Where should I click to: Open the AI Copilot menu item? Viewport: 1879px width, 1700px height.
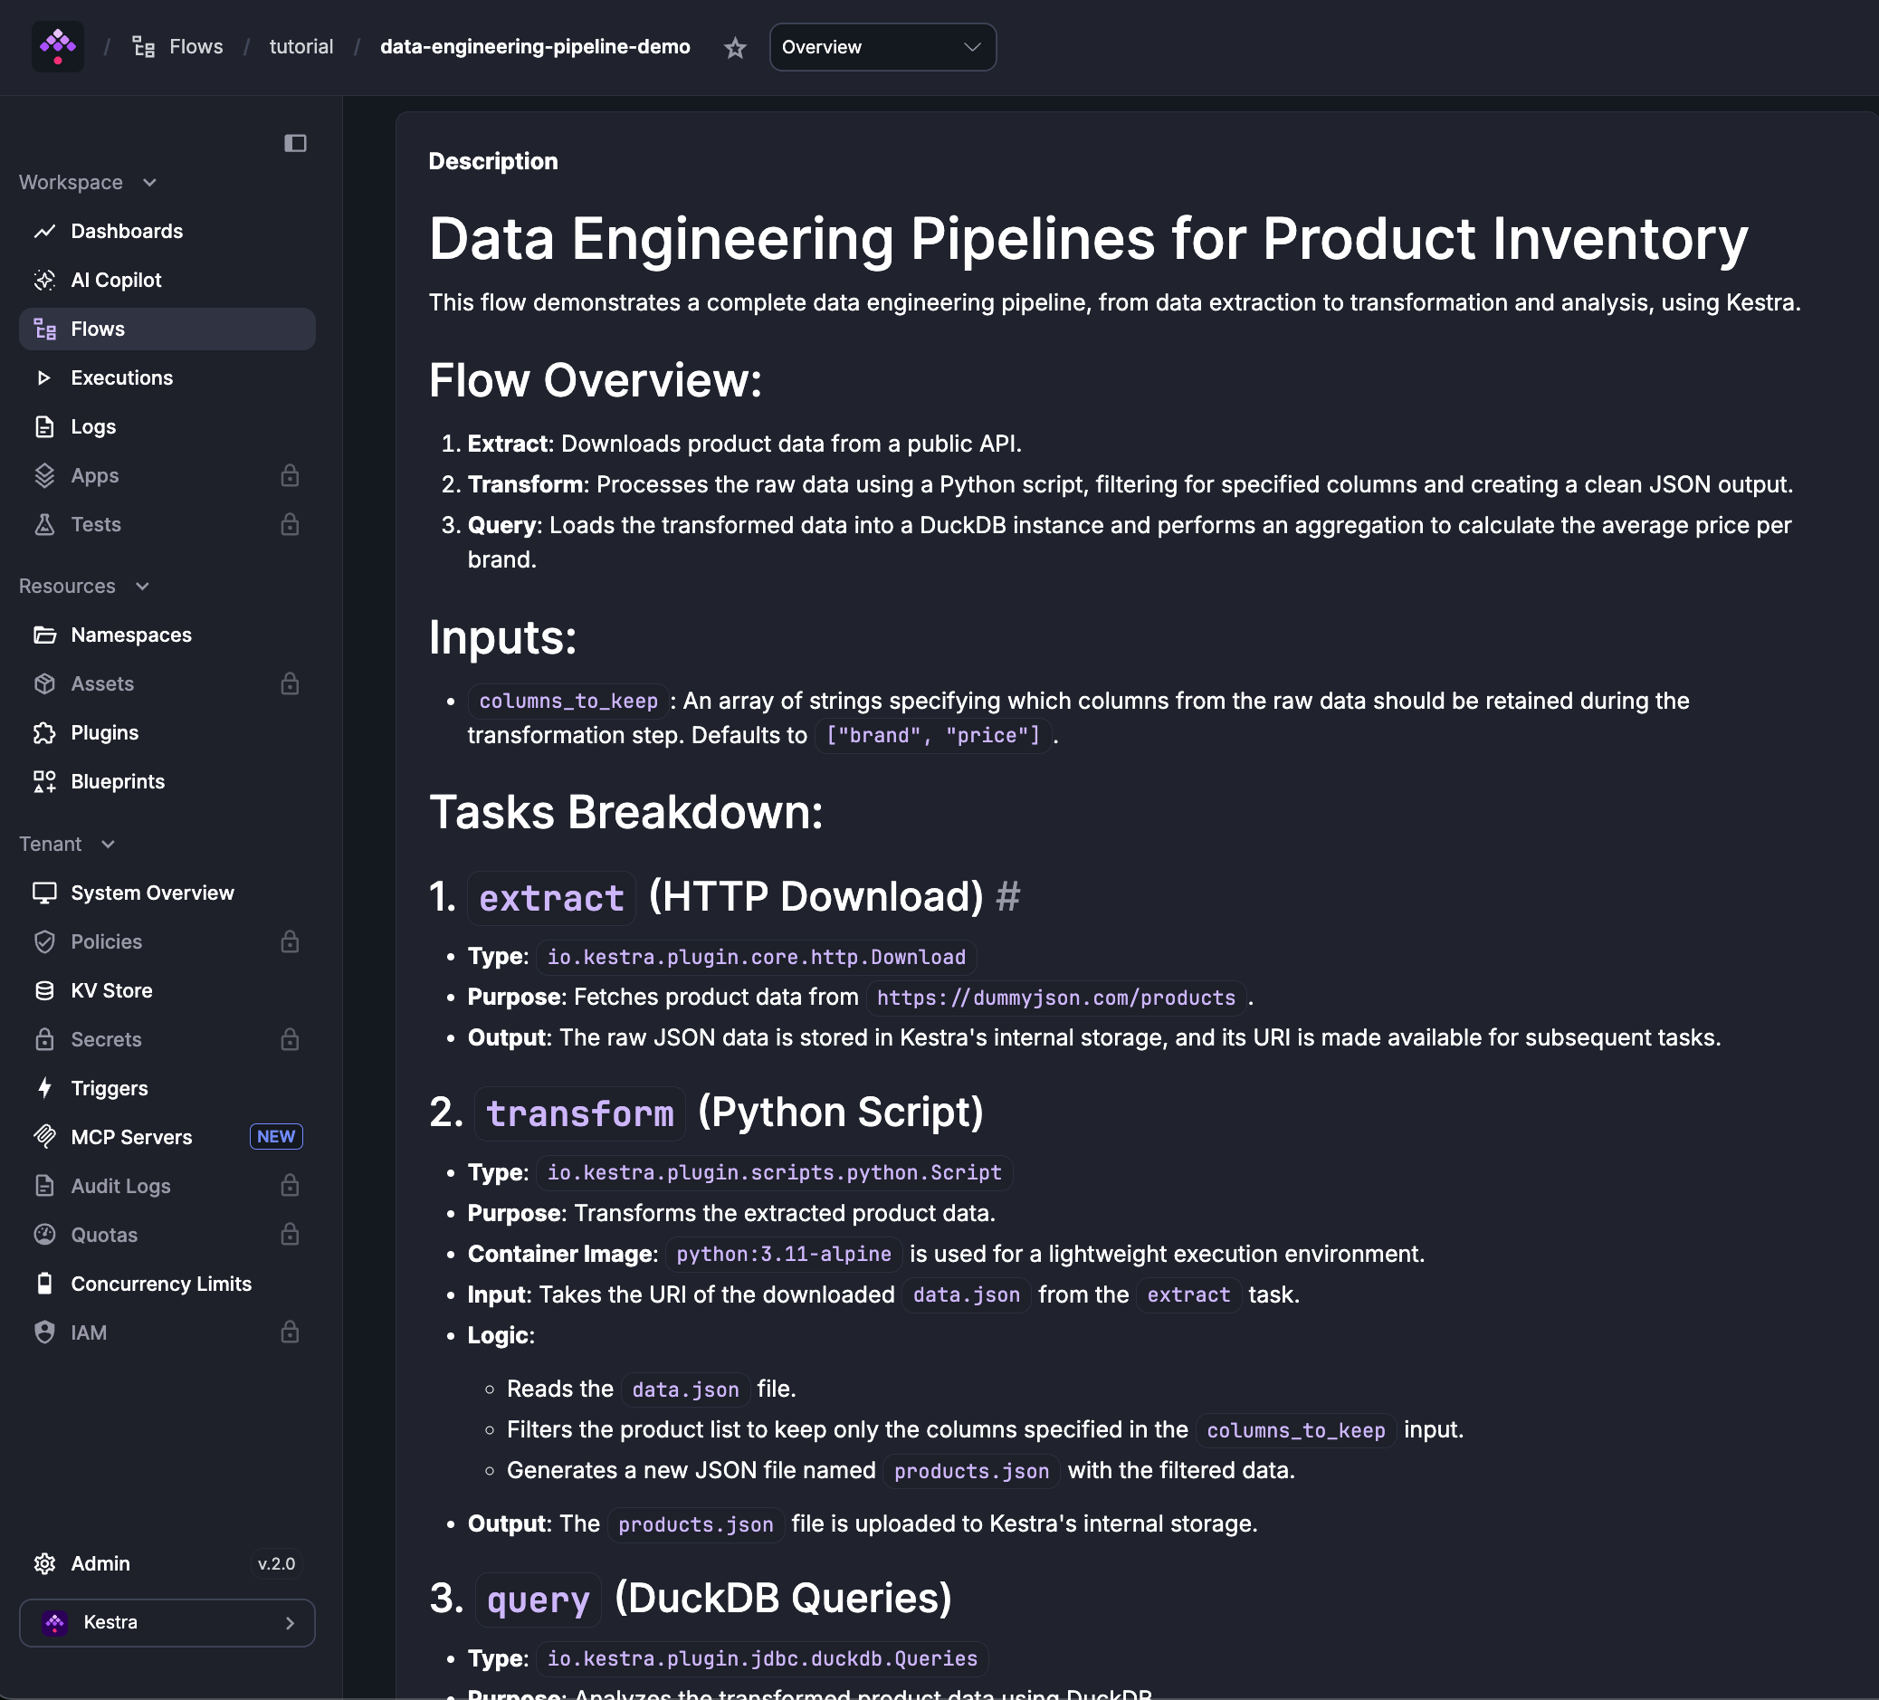tap(167, 280)
